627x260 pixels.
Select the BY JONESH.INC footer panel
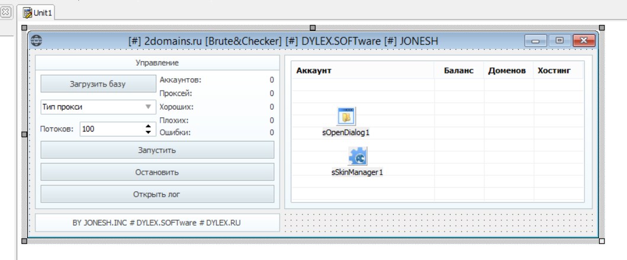point(157,223)
